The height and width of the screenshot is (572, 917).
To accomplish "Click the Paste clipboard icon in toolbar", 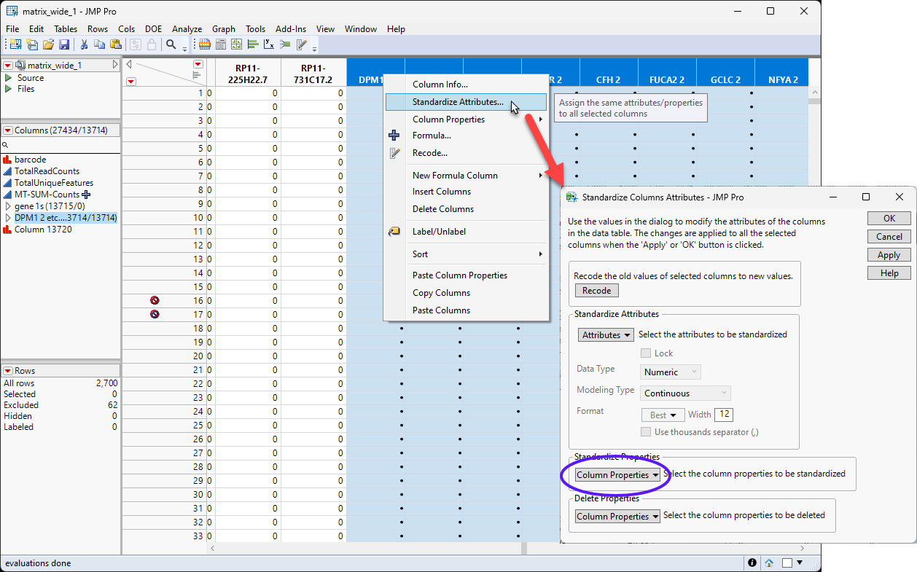I will coord(115,44).
